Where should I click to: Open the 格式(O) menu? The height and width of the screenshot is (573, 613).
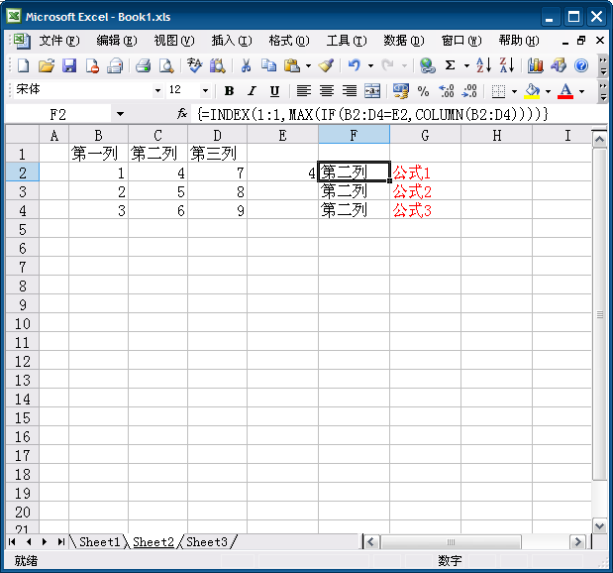pyautogui.click(x=289, y=41)
